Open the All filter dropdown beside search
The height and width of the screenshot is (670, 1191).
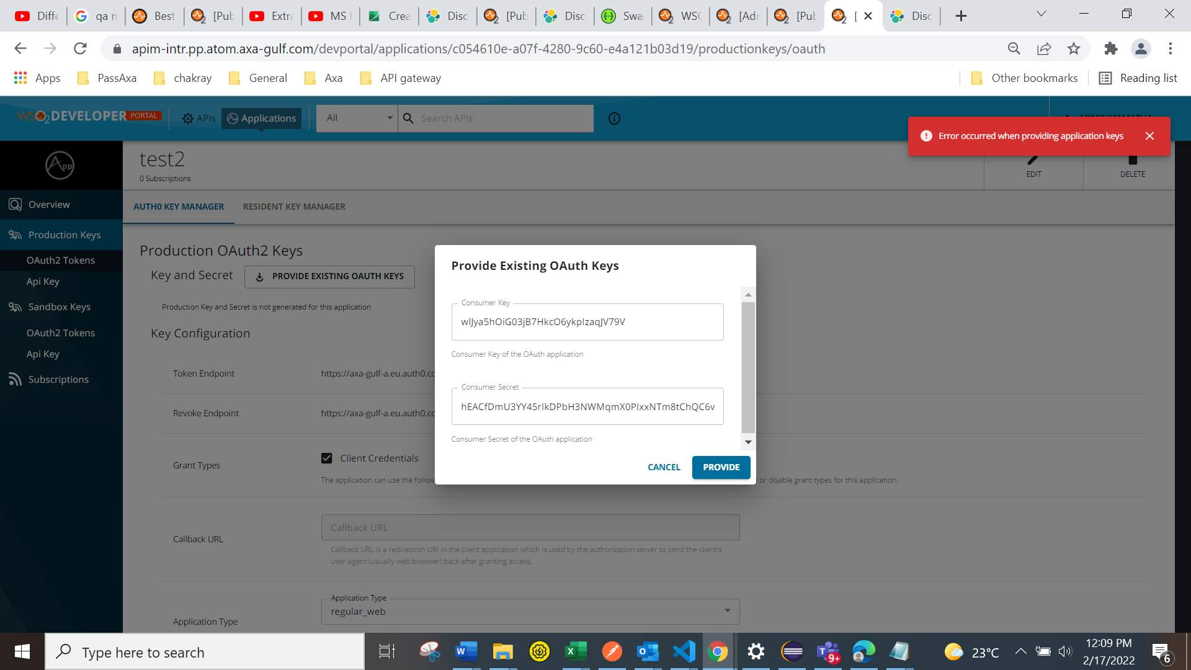click(x=357, y=118)
